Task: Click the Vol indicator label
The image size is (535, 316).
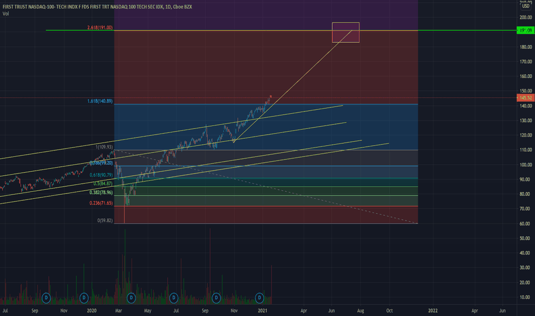Action: click(x=6, y=14)
